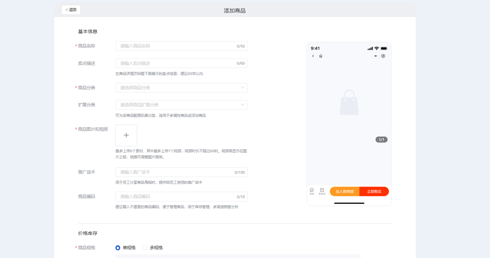
Task: Click the 加入购物袋 button
Action: [345, 191]
